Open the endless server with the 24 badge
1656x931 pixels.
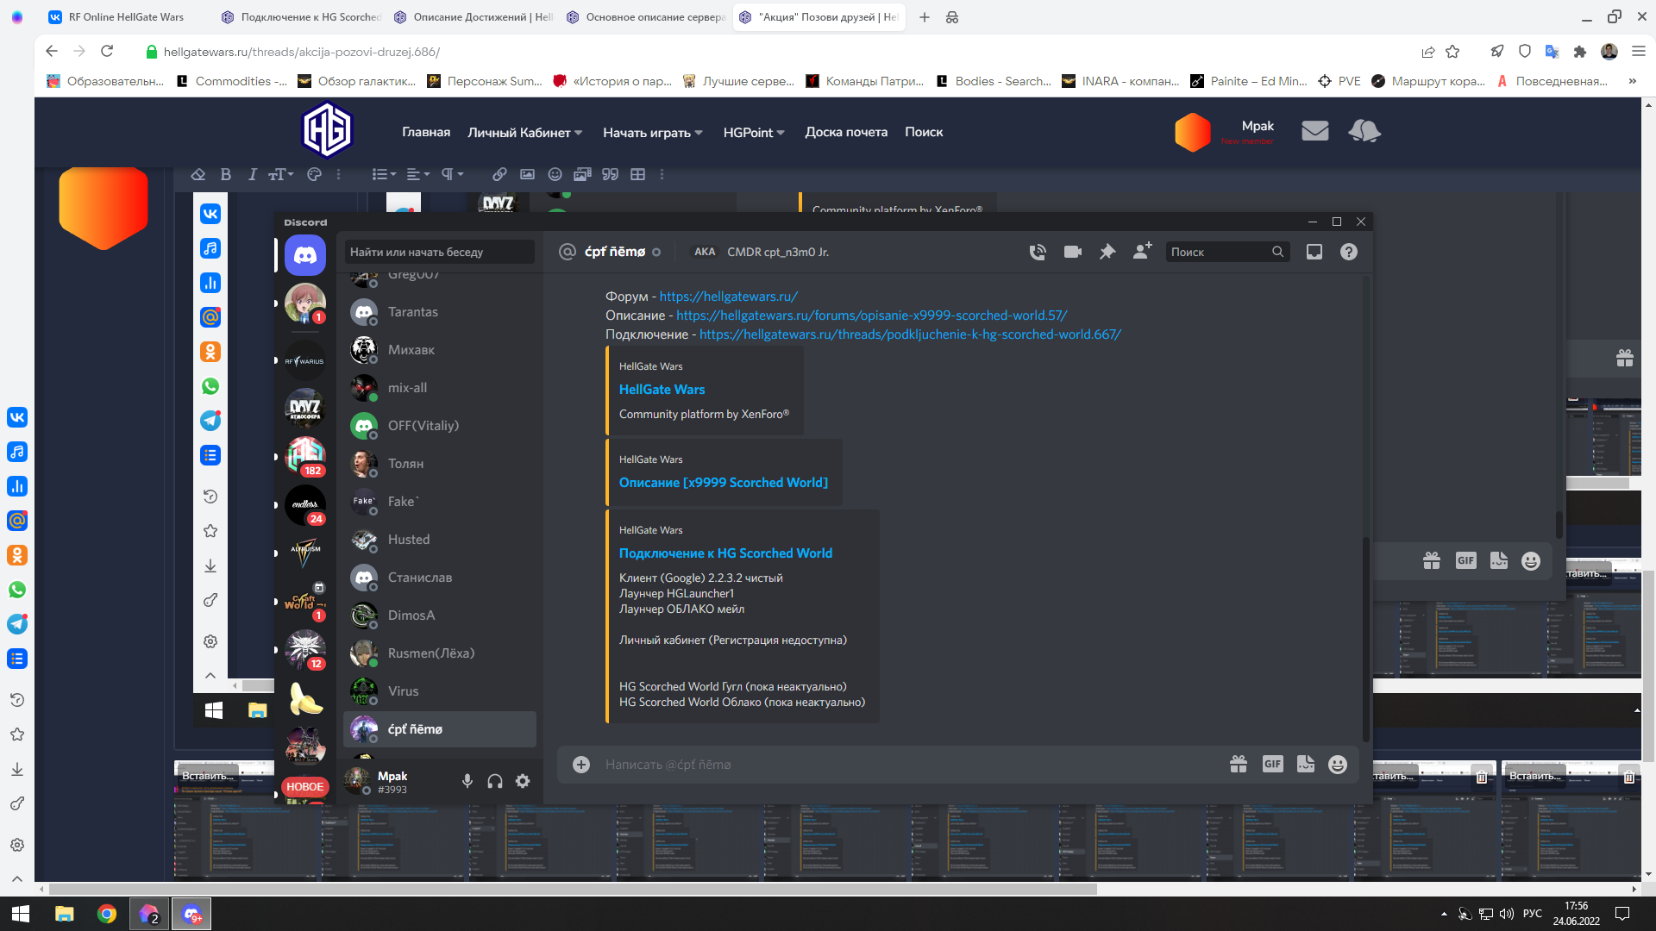point(305,504)
